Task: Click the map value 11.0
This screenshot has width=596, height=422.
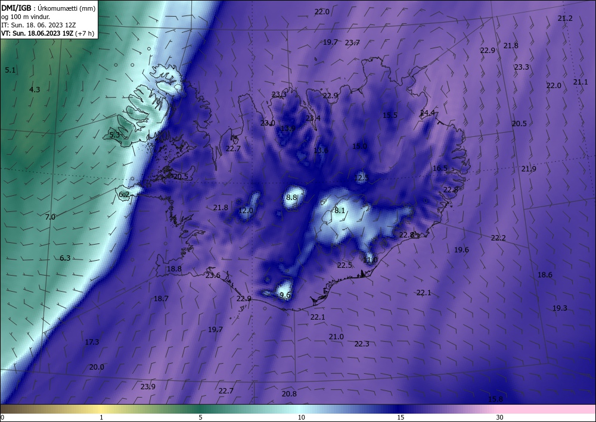Action: click(370, 260)
